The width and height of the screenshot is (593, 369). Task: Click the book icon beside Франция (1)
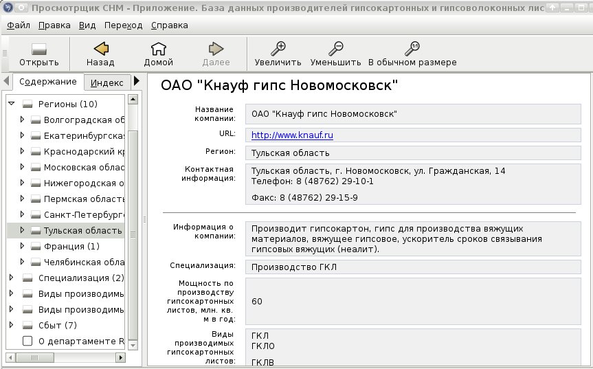pos(36,247)
